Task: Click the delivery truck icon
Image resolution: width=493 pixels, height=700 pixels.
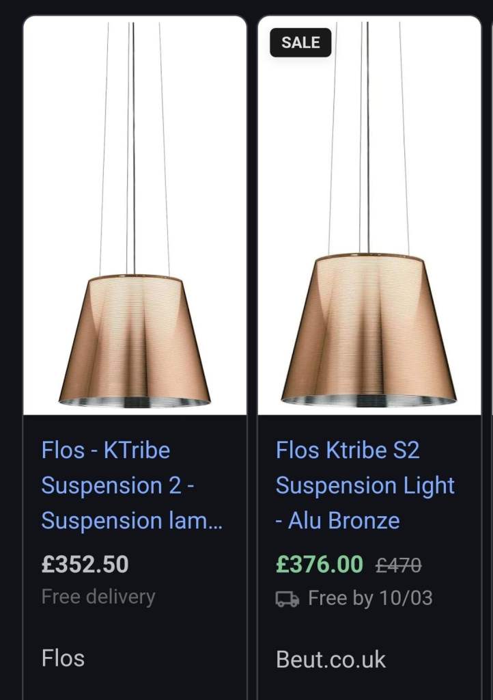Action: coord(287,599)
